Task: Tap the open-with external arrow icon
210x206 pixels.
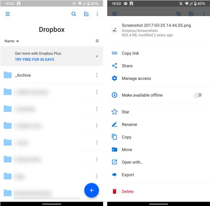Action: pos(114,162)
